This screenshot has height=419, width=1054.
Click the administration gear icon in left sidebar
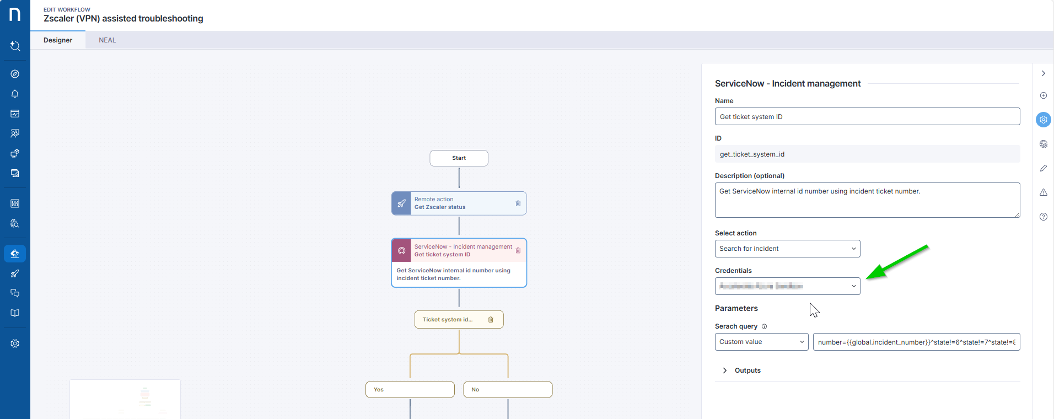point(15,343)
